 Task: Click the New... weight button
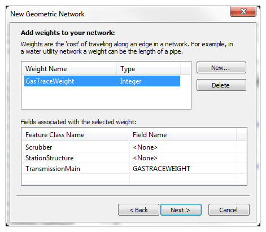click(221, 68)
